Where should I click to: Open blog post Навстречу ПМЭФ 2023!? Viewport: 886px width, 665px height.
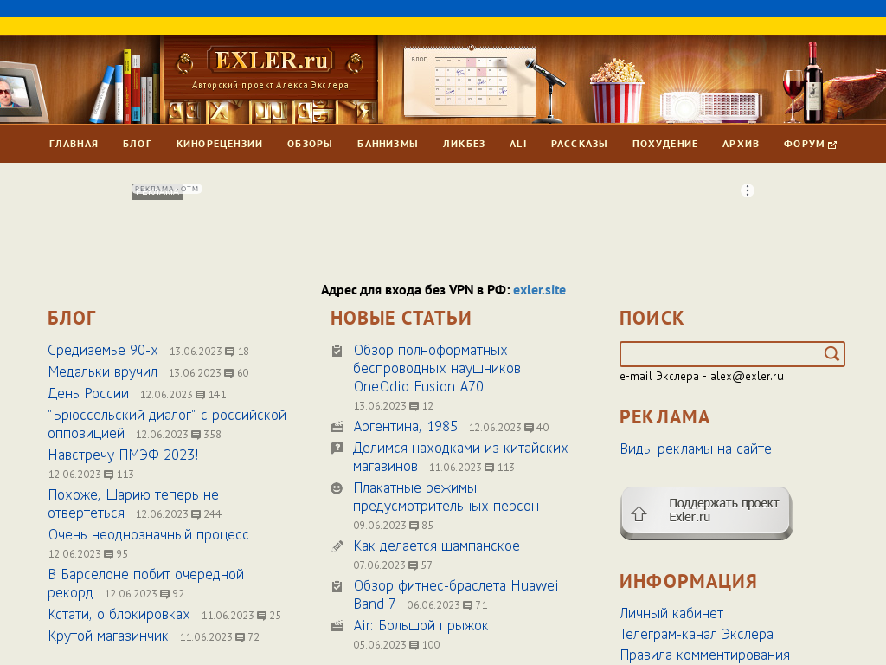(x=123, y=455)
